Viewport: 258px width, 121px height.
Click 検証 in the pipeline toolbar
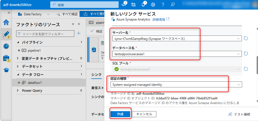96,31
